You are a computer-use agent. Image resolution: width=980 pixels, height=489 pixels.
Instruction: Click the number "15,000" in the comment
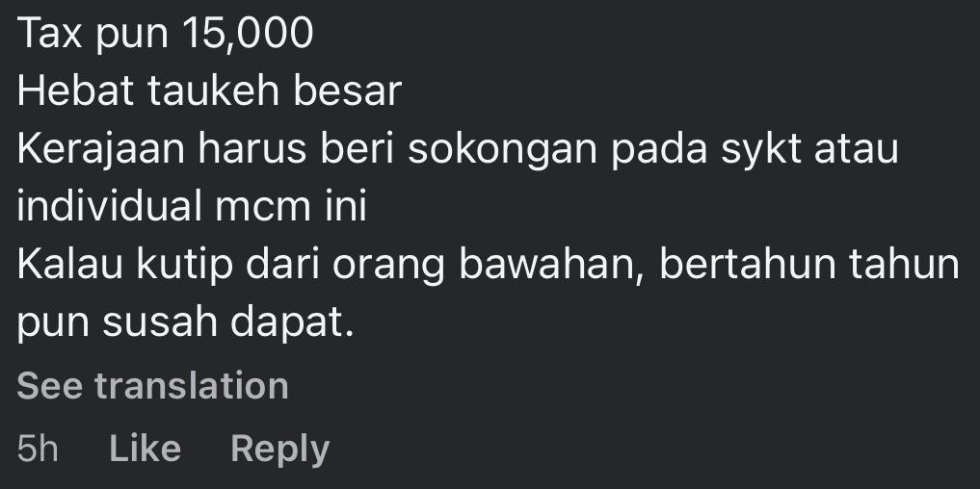tap(248, 33)
